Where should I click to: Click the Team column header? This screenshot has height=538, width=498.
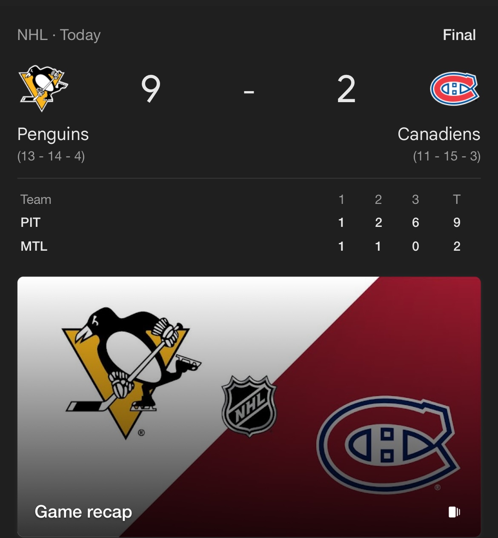[x=36, y=200]
